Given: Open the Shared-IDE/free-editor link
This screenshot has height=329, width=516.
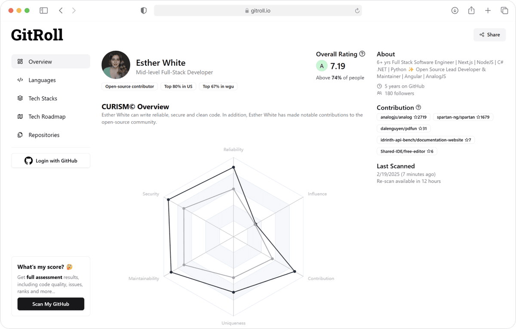Looking at the screenshot, I should tap(407, 151).
